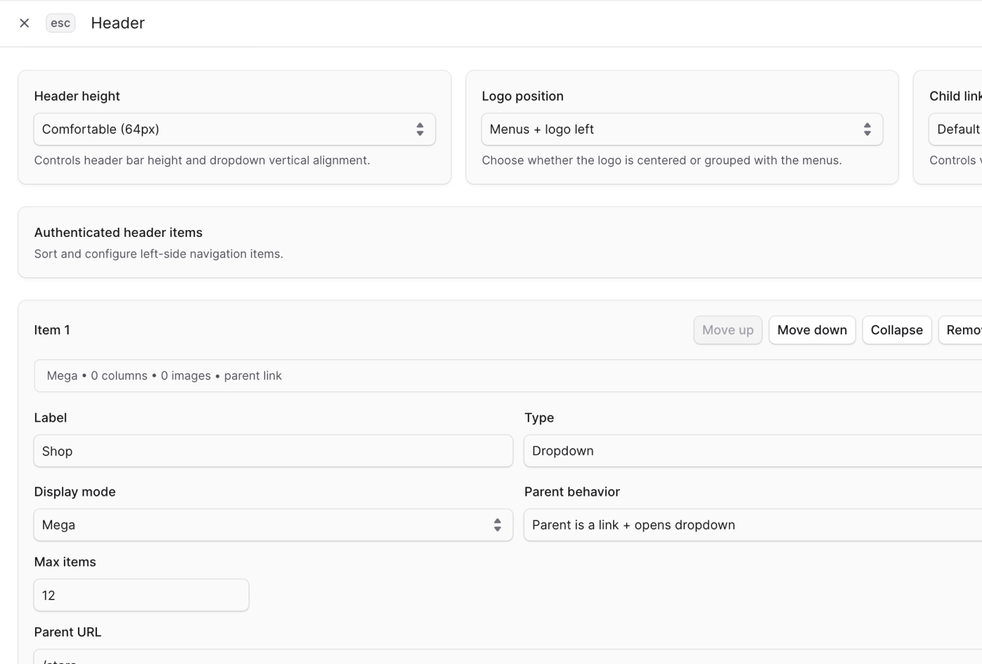Select the Label field containing Shop
This screenshot has width=982, height=664.
pos(273,450)
